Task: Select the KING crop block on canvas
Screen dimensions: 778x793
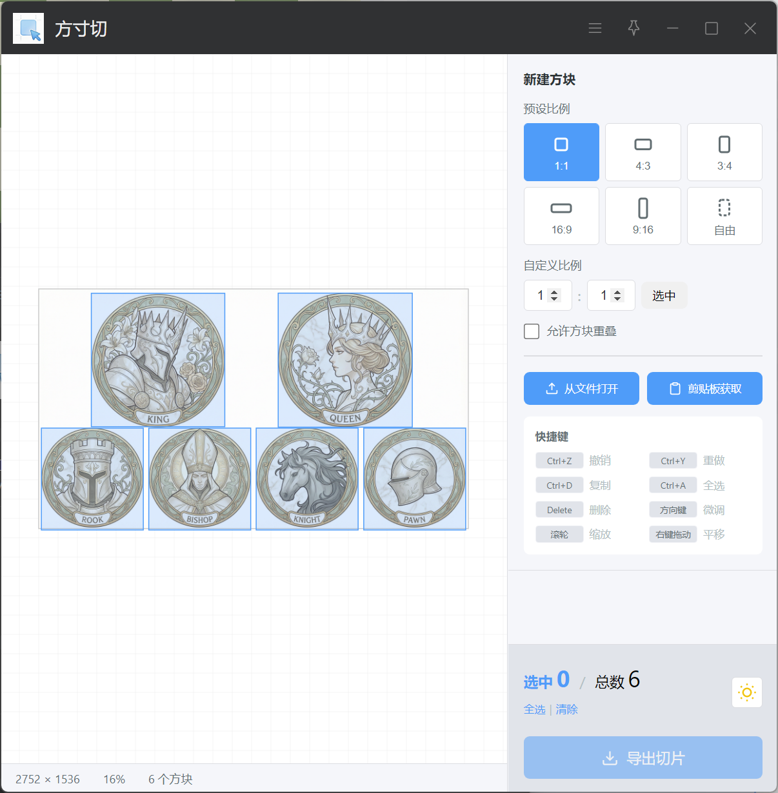Action: (158, 360)
